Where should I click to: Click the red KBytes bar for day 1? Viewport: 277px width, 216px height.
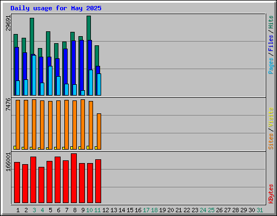coord(17,183)
